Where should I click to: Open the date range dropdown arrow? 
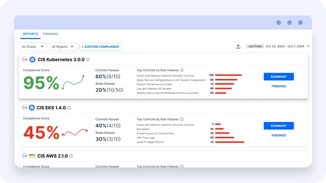[x=308, y=46]
